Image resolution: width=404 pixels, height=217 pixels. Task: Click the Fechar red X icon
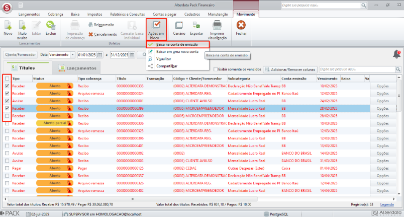coord(241,25)
